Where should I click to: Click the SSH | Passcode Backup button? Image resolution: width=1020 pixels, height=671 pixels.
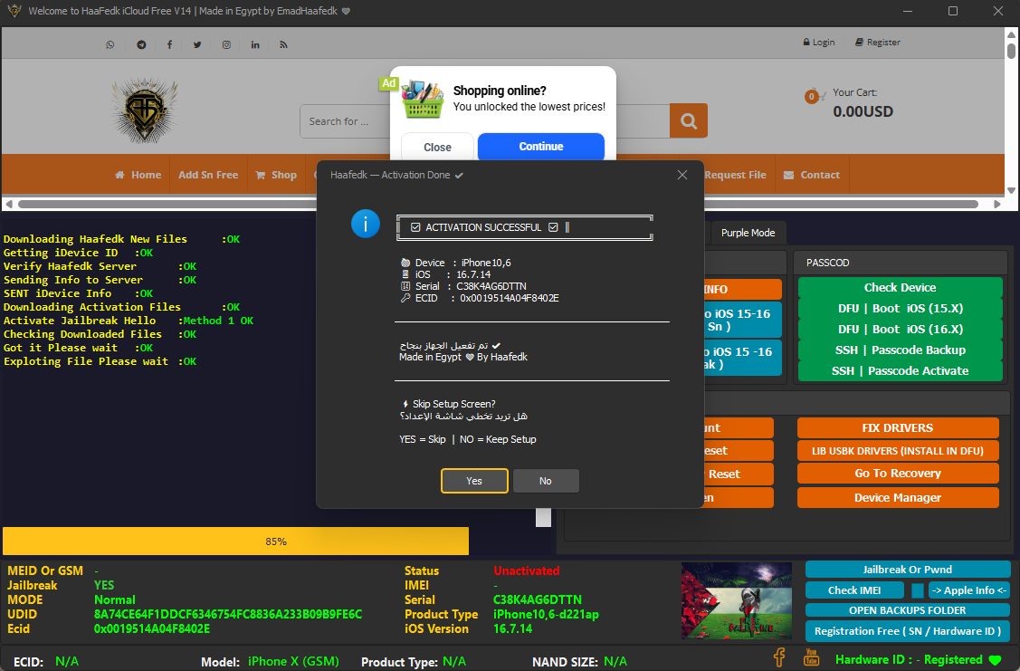tap(900, 350)
